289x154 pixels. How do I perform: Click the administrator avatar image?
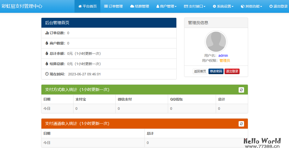click(216, 41)
